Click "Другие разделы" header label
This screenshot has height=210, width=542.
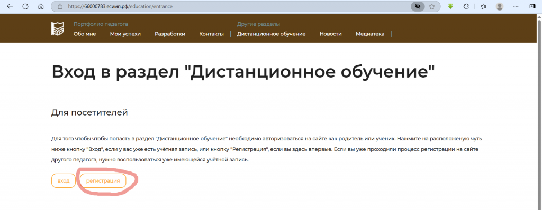tap(258, 24)
